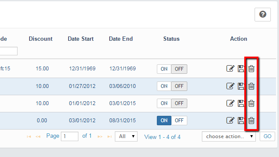Sort by the Status column header

point(171,39)
